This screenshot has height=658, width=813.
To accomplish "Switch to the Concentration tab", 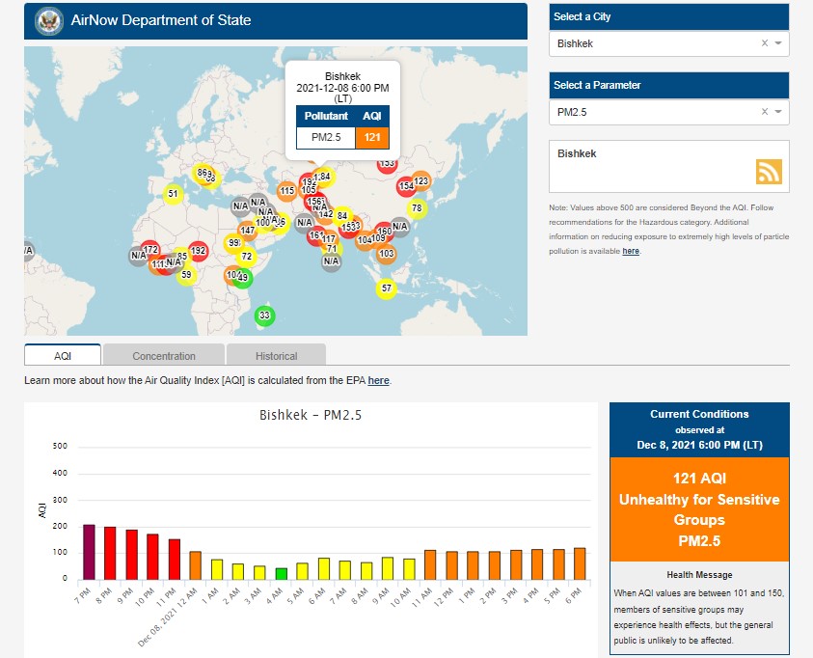I will click(164, 355).
